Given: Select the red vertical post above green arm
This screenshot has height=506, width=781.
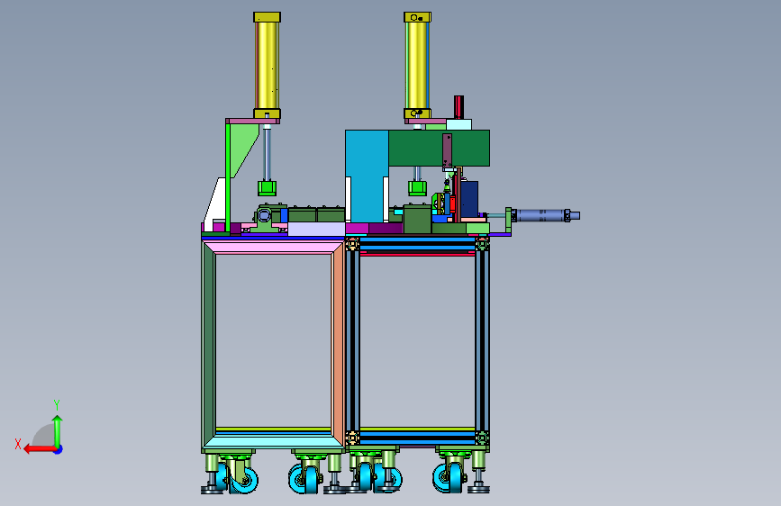Looking at the screenshot, I should (x=459, y=107).
